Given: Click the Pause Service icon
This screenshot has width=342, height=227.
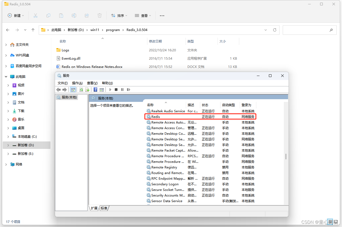Looking at the screenshot, I should (x=122, y=90).
